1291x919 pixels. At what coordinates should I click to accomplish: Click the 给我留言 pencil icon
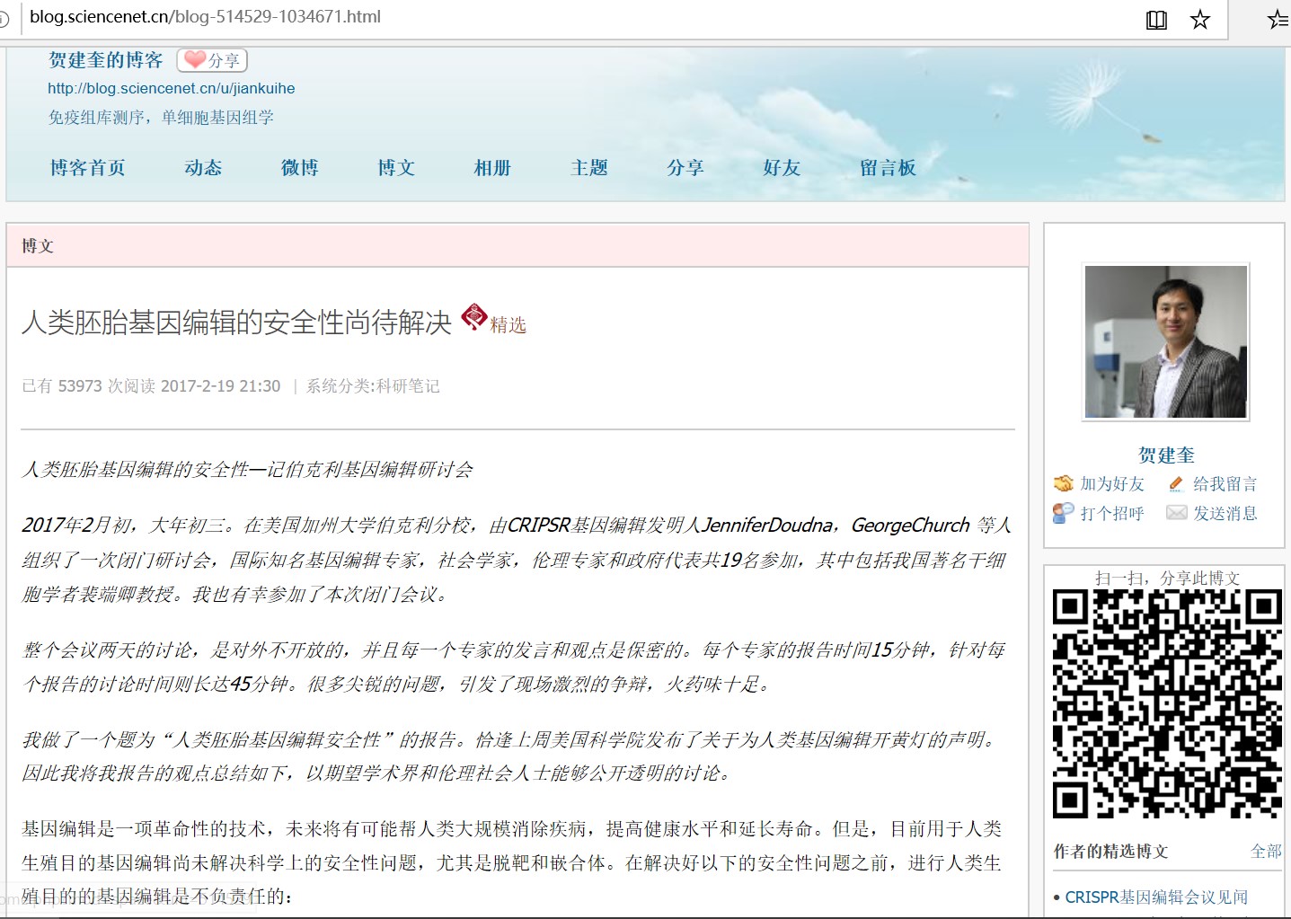point(1176,484)
